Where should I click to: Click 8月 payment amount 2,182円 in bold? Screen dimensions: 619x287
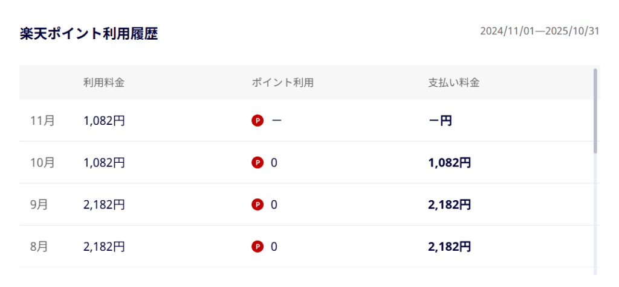[x=449, y=247]
